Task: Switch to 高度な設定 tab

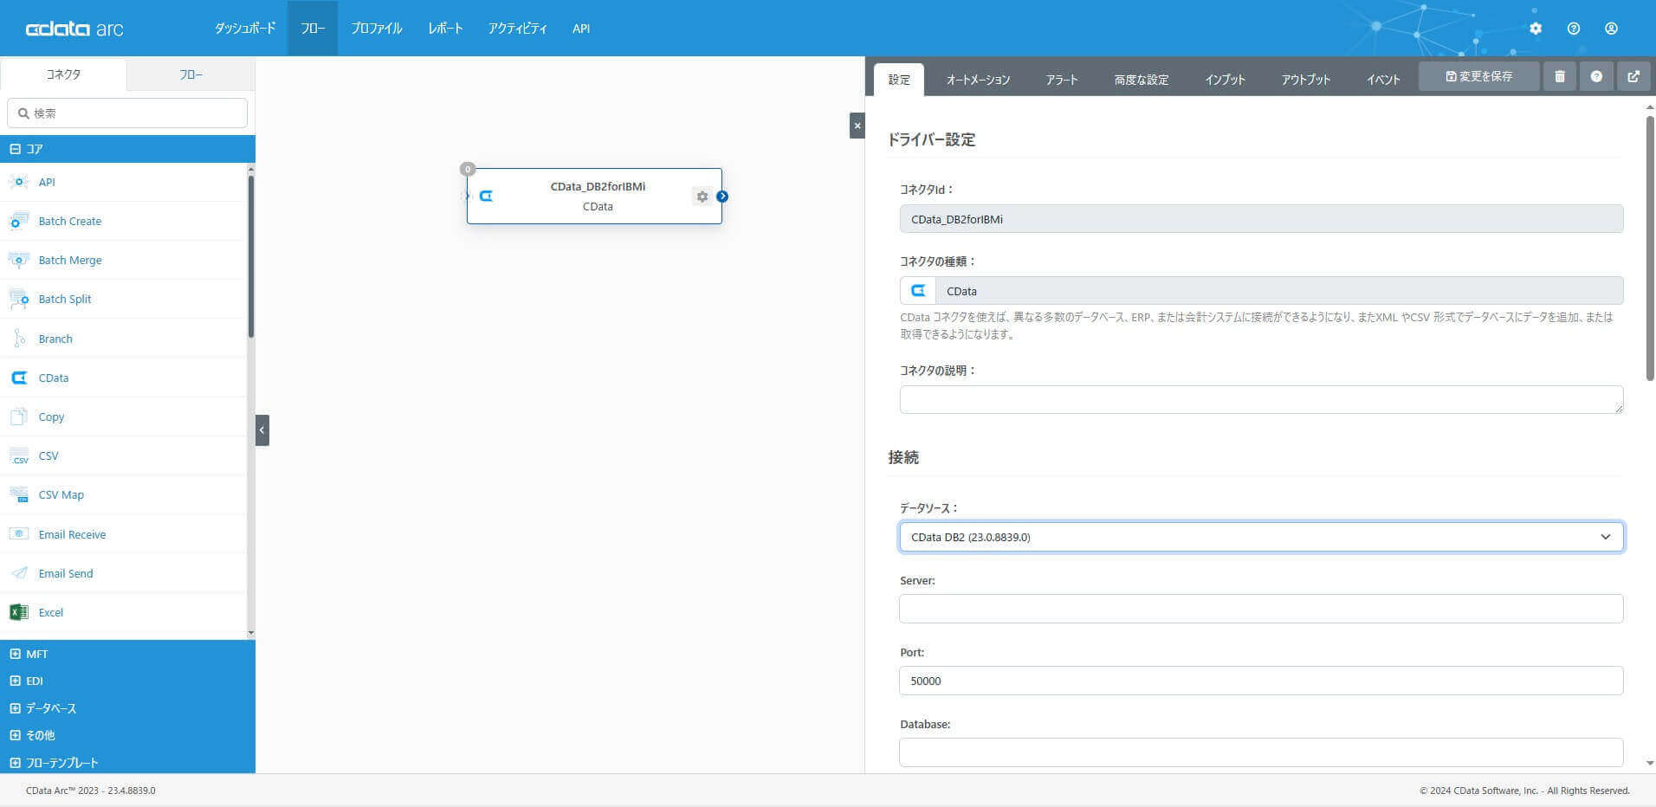Action: (x=1142, y=80)
